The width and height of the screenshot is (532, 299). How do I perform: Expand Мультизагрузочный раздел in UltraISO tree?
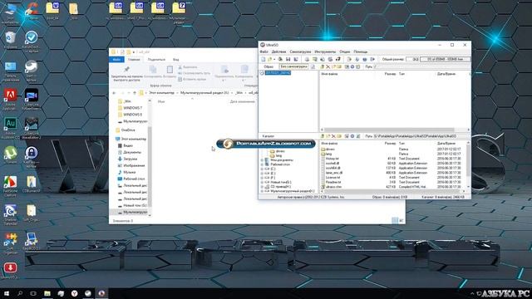click(x=262, y=191)
